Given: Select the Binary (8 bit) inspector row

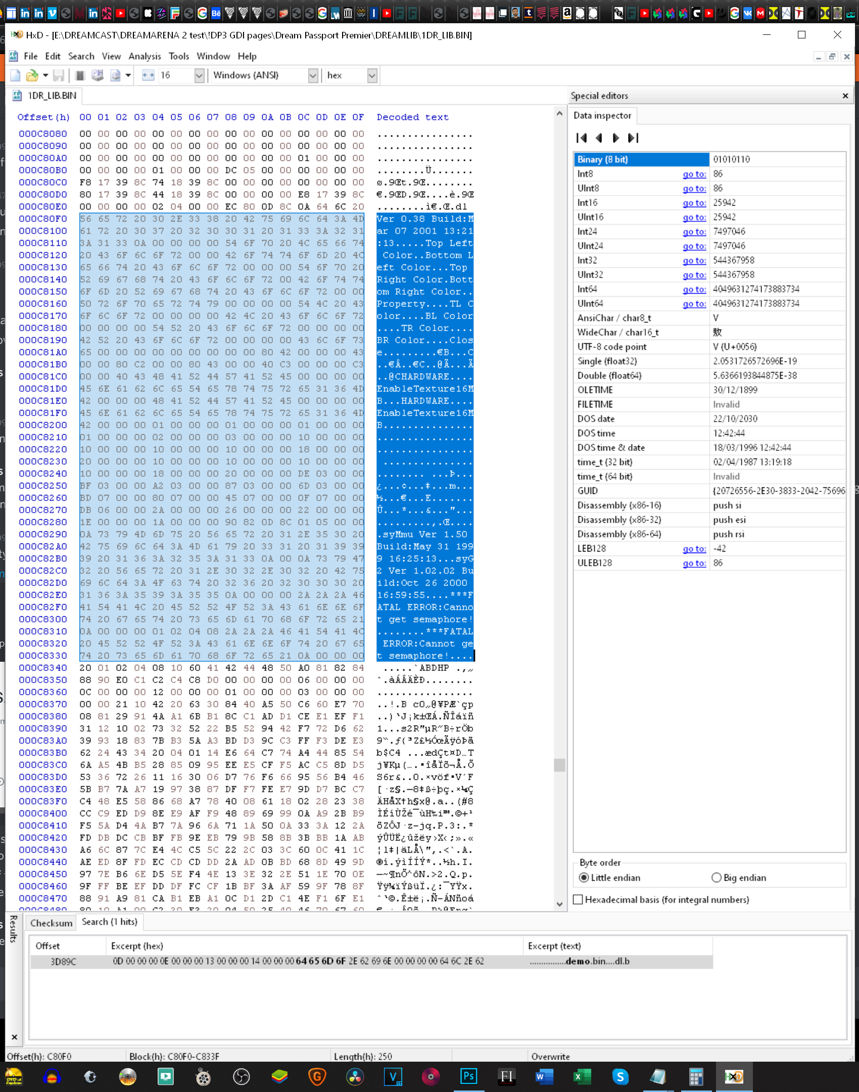Looking at the screenshot, I should coord(709,159).
